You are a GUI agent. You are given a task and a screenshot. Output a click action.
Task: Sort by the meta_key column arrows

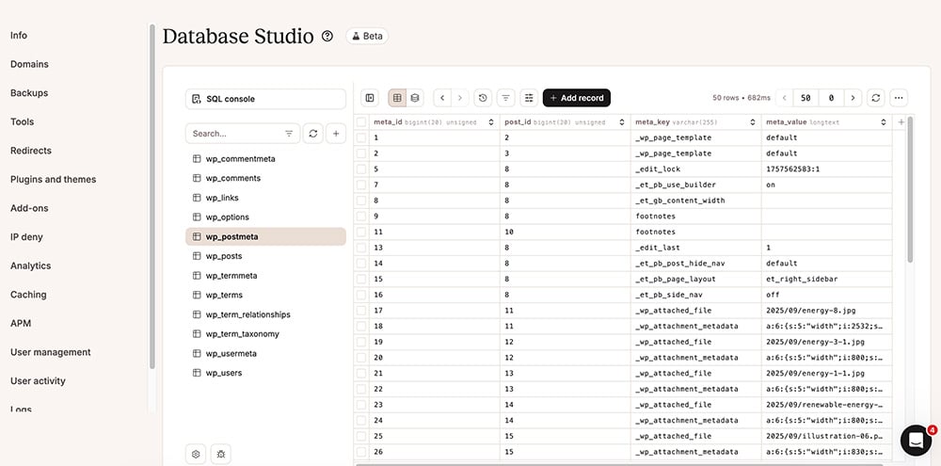pos(753,121)
